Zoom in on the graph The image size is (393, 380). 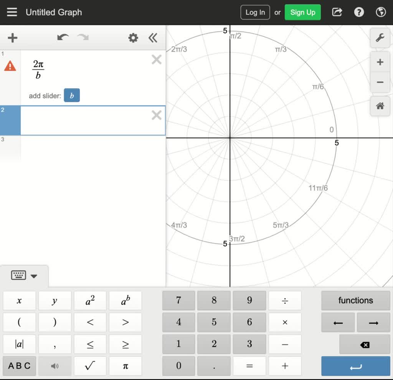coord(380,62)
